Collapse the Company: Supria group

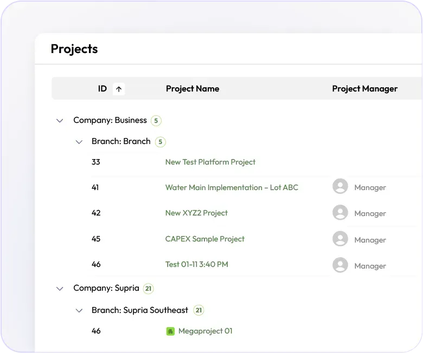pos(60,289)
